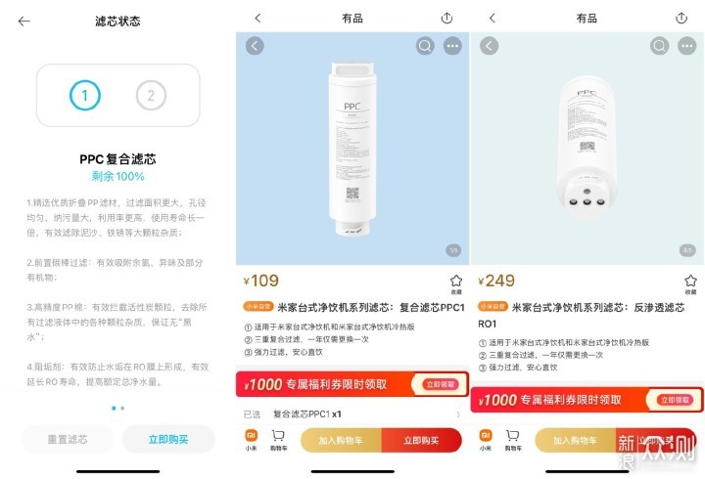Expand the 已选 复合滤芯PPC1 x1 selection row
Image resolution: width=705 pixels, height=479 pixels.
[352, 414]
